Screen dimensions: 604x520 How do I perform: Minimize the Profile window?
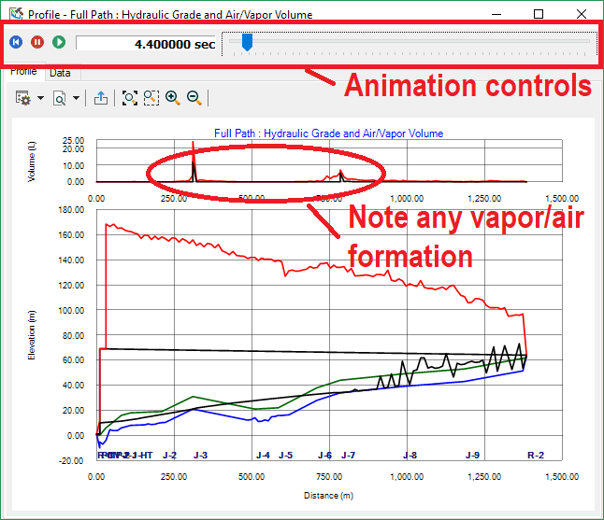pos(496,14)
